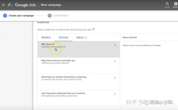Expand chevron for interests and habits row
The width and height of the screenshot is (178, 110).
tap(115, 61)
